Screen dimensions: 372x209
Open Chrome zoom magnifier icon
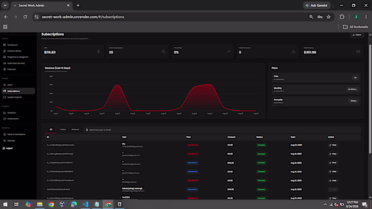click(x=311, y=17)
